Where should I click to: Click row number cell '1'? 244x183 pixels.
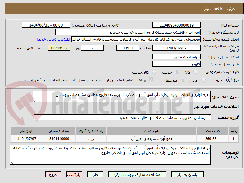pyautogui.click(x=233, y=139)
